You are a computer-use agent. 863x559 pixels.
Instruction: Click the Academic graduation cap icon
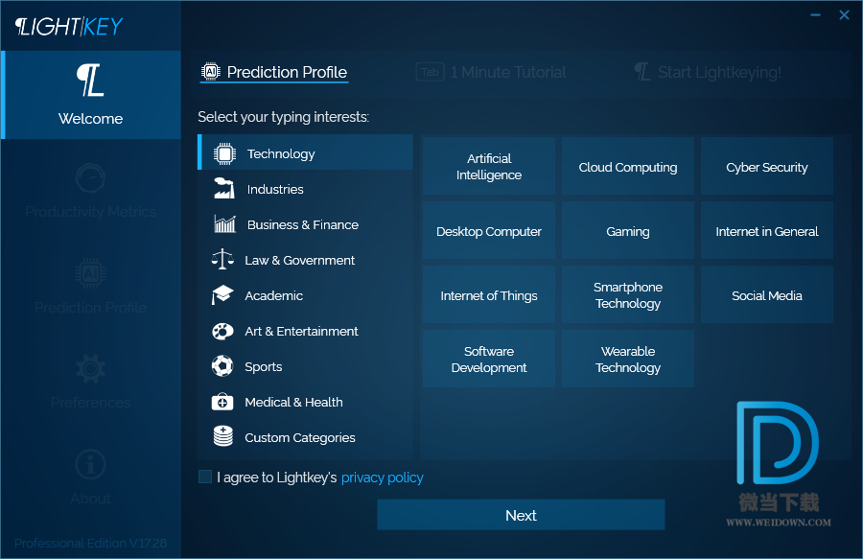pos(222,295)
